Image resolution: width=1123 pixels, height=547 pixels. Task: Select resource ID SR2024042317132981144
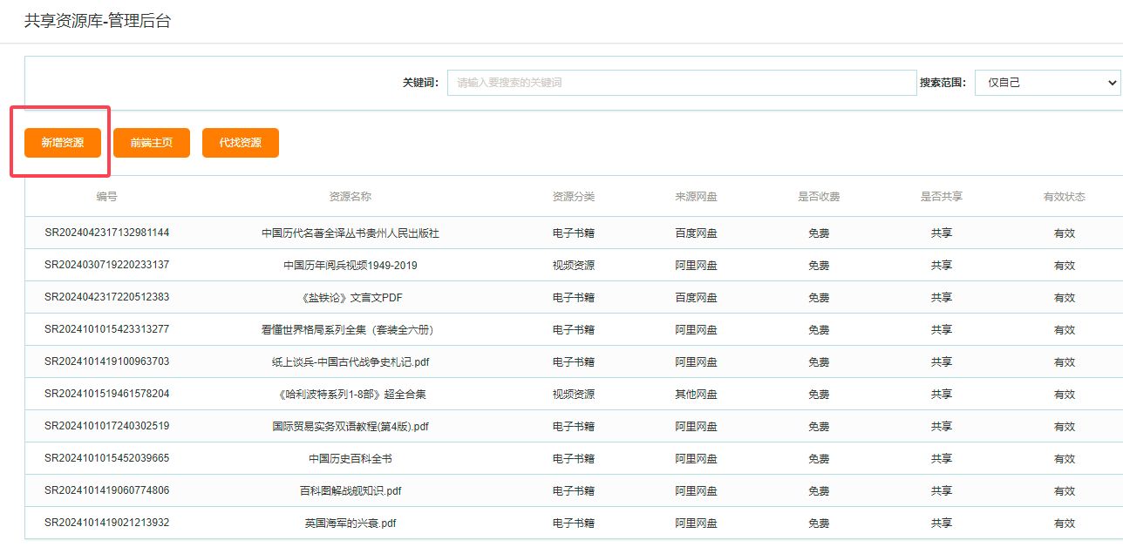[x=106, y=233]
